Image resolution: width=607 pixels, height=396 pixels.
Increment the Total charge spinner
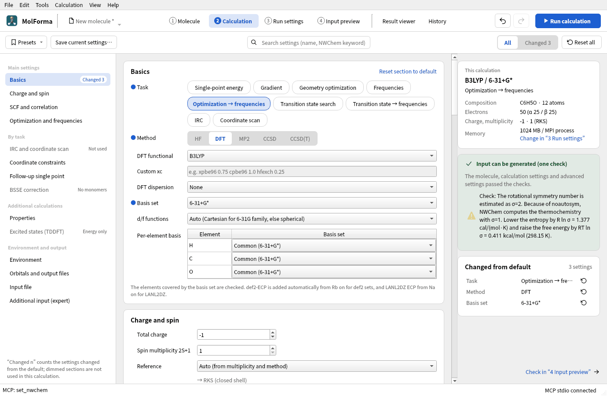pyautogui.click(x=273, y=332)
